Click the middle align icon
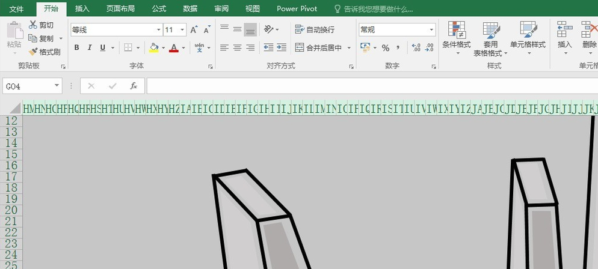598x269 pixels. coord(237,29)
